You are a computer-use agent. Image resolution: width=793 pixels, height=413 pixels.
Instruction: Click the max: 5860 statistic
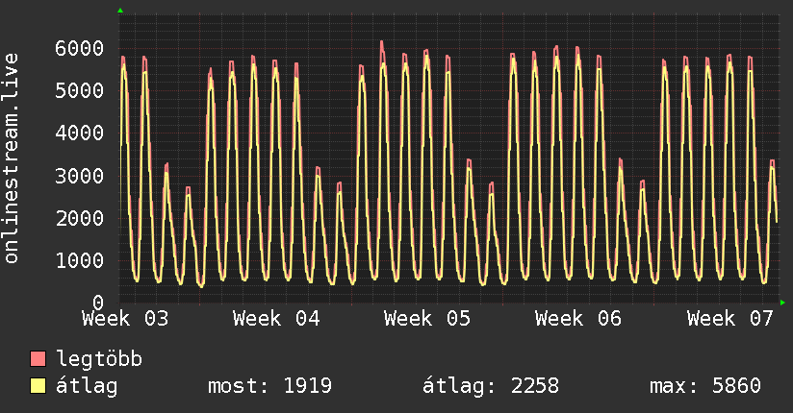click(705, 386)
